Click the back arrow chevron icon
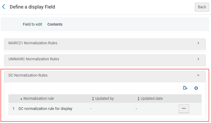Viewport: 211px width, 123px height. coord(4,7)
